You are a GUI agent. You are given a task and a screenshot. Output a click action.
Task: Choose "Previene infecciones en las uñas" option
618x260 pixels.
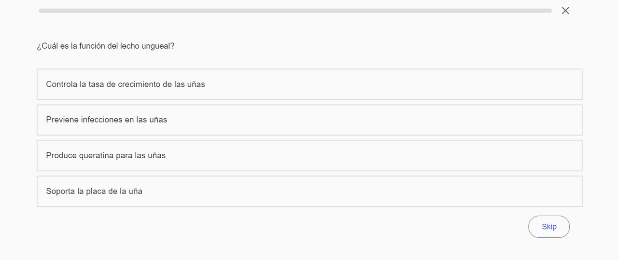click(x=309, y=120)
